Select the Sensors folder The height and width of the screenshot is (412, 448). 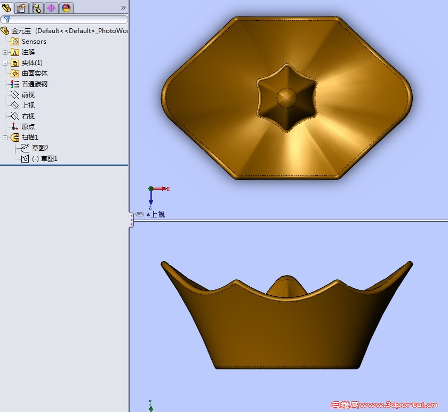click(x=34, y=42)
